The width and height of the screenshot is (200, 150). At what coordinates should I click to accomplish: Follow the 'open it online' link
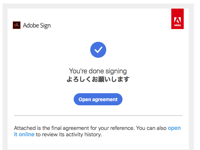pos(174,128)
